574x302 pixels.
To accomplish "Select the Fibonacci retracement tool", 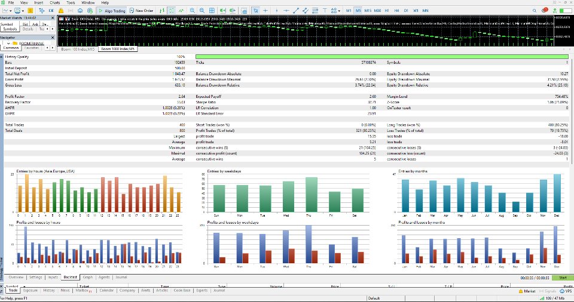I will click(315, 11).
